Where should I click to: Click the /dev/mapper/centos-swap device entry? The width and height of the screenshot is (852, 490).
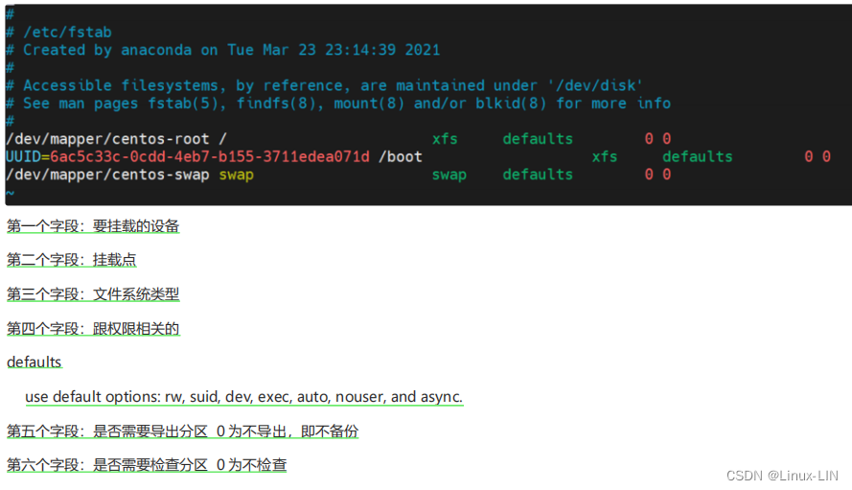107,175
